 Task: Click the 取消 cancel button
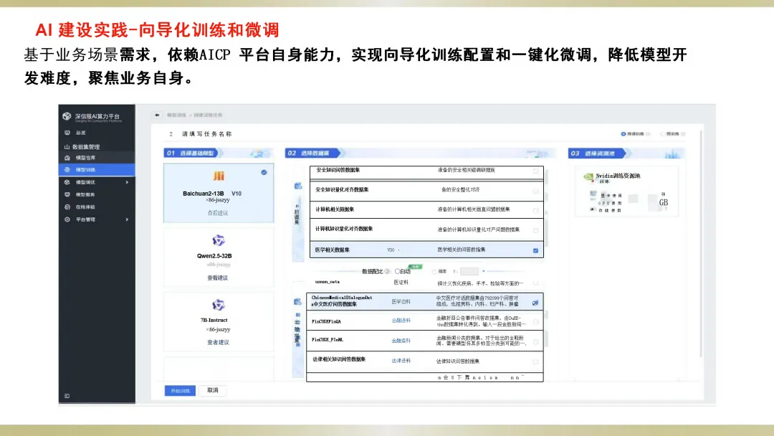point(213,390)
